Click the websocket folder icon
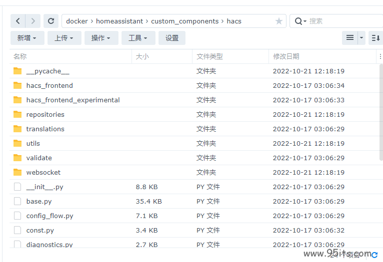This screenshot has height=262, width=383. click(17, 172)
